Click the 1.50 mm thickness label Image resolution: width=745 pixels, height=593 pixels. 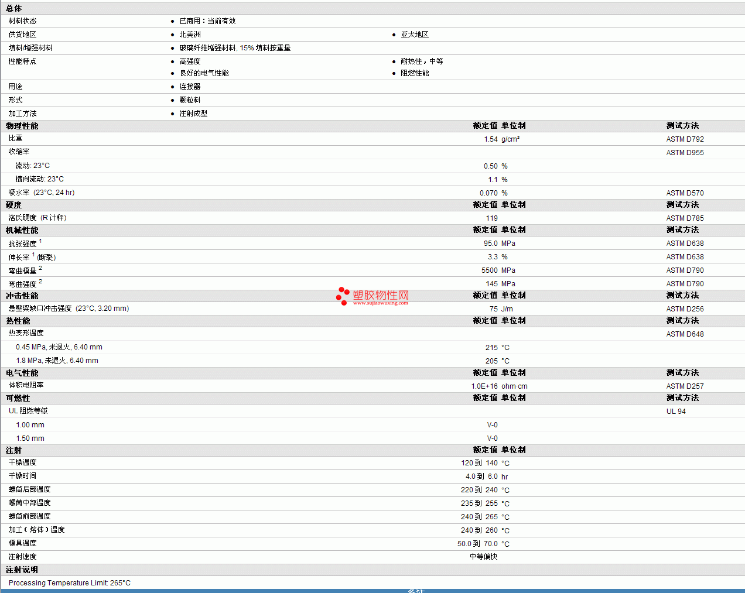pos(30,438)
